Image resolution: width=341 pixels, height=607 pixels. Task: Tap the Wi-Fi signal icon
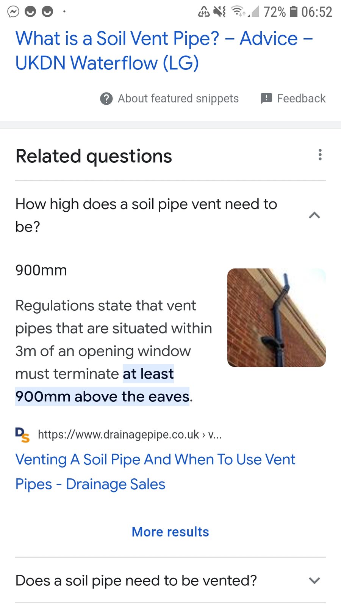pyautogui.click(x=238, y=11)
